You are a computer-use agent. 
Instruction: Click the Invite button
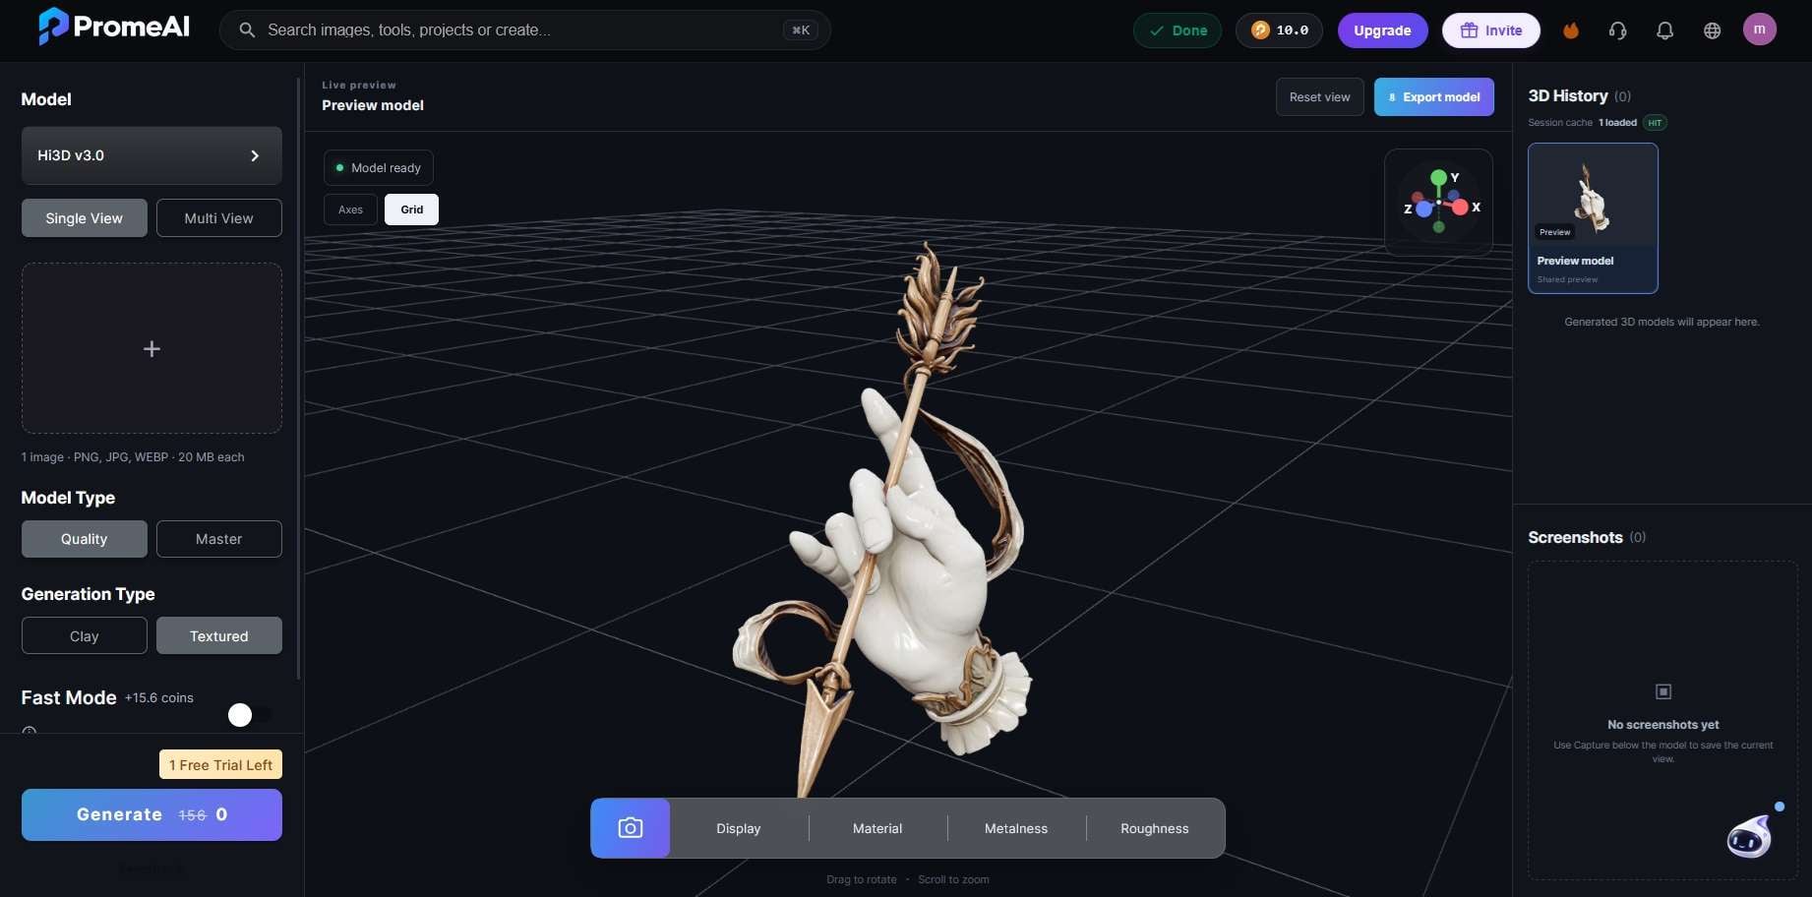click(x=1491, y=30)
